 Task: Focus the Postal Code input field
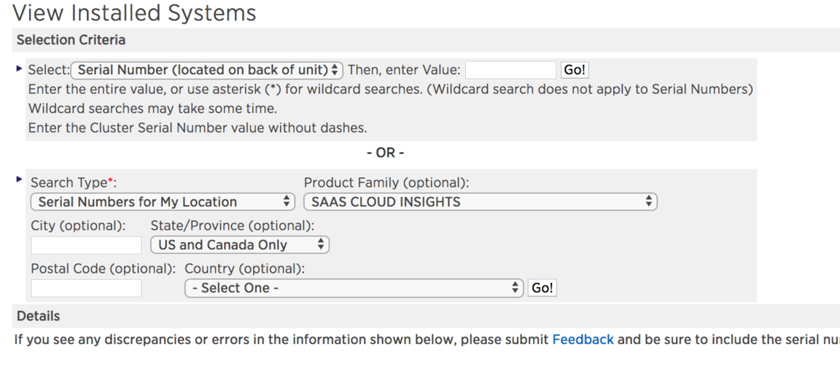tap(86, 288)
